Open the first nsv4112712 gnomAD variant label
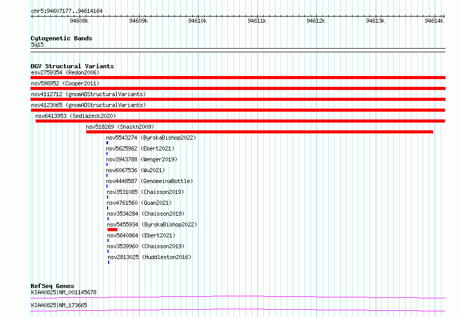This screenshot has width=460, height=317. (x=88, y=94)
